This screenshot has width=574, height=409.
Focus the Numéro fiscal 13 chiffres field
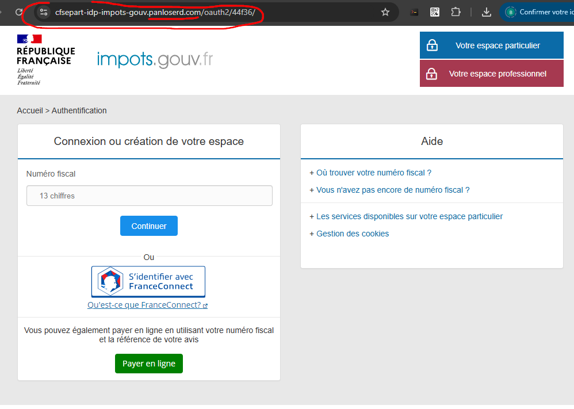(150, 196)
